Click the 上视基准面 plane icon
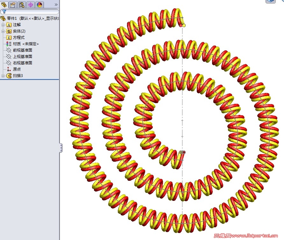Image resolution: width=284 pixels, height=240 pixels. click(x=9, y=57)
